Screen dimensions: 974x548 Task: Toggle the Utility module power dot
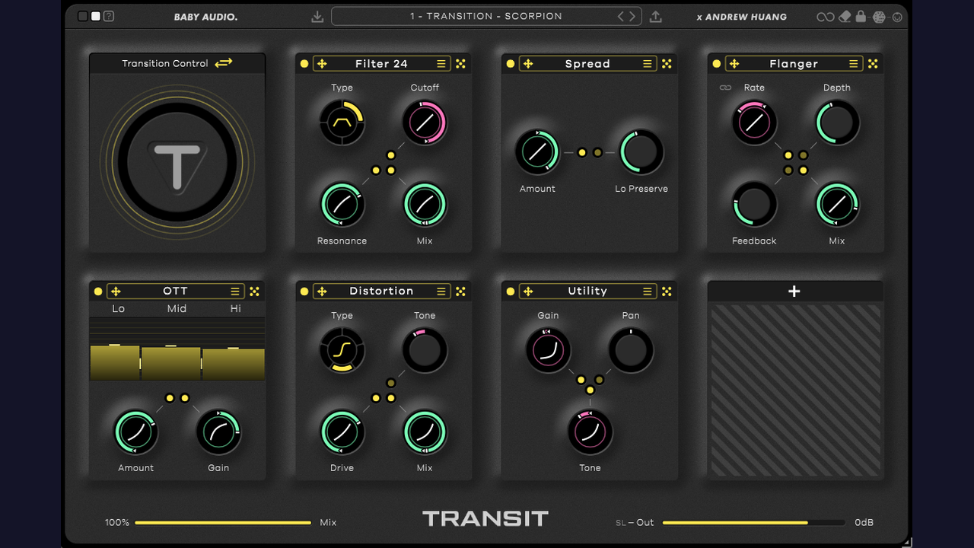(511, 292)
